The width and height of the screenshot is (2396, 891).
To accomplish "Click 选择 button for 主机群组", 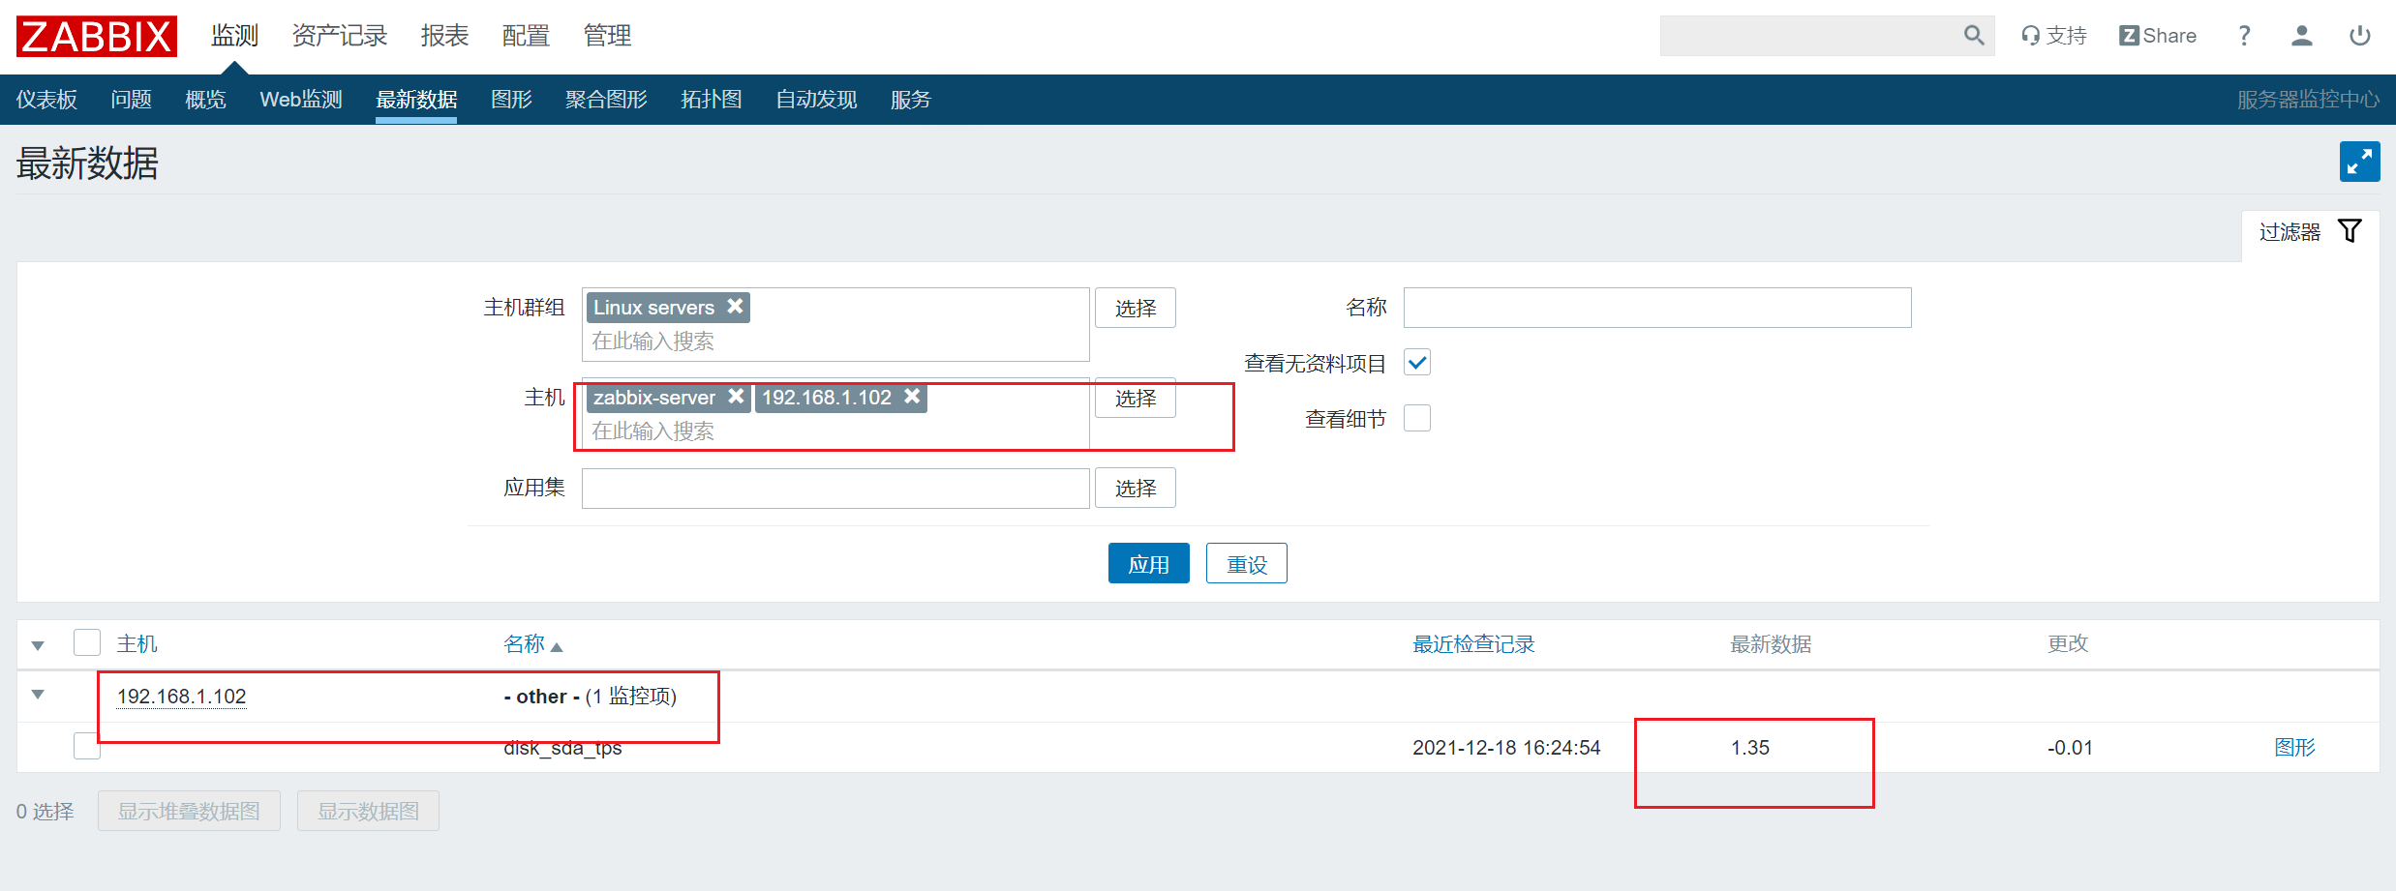I will click(1135, 308).
